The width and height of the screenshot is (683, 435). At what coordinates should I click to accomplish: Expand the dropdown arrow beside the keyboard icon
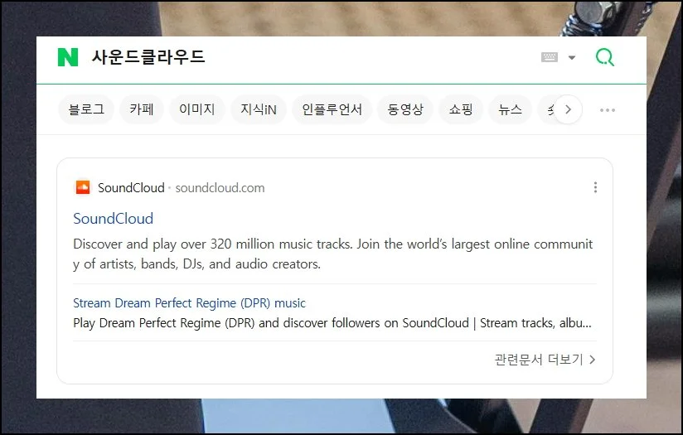coord(572,57)
